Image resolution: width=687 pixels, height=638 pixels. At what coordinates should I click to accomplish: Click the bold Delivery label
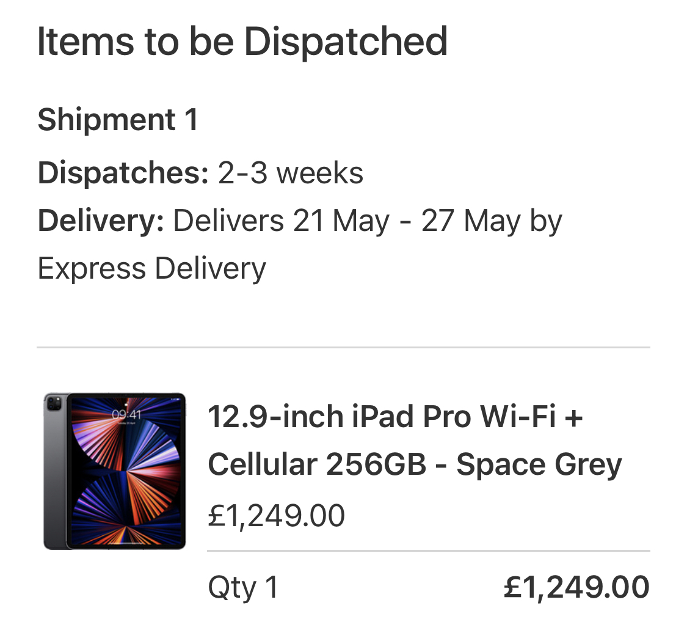click(101, 221)
